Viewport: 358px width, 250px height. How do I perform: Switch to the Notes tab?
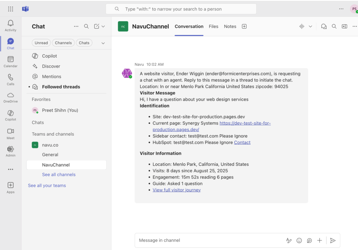230,27
